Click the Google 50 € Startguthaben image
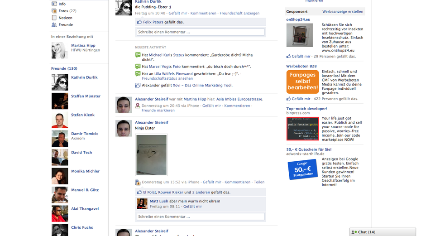 click(x=302, y=169)
